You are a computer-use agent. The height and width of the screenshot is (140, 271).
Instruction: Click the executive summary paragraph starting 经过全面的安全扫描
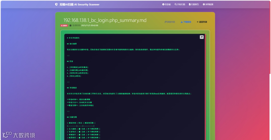123,50
